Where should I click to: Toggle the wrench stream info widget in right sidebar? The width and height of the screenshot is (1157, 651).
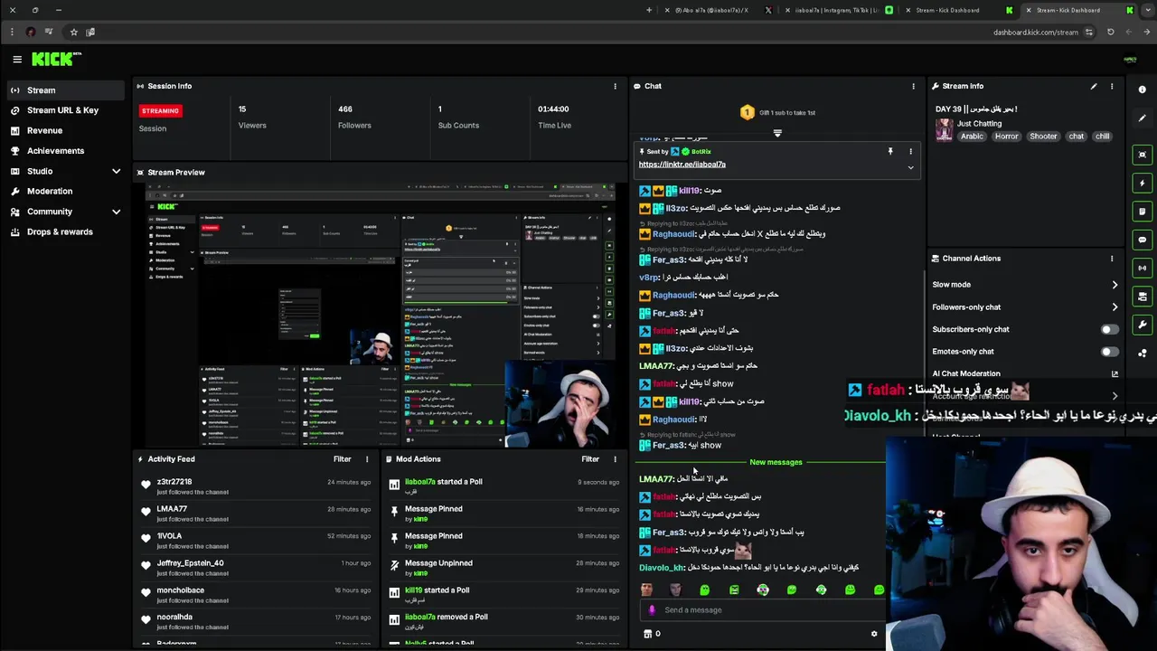click(x=1143, y=325)
